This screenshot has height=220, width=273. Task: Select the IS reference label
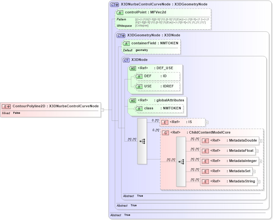pos(181,122)
